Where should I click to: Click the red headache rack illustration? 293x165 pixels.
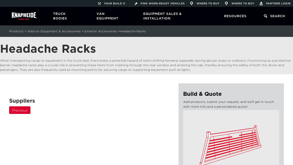231,145
